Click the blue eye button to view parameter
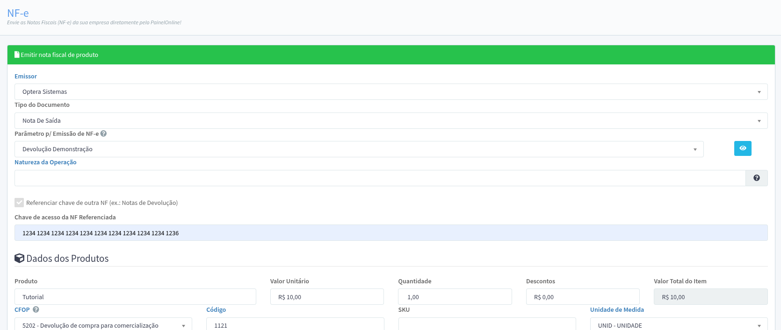Image resolution: width=781 pixels, height=330 pixels. coord(742,148)
